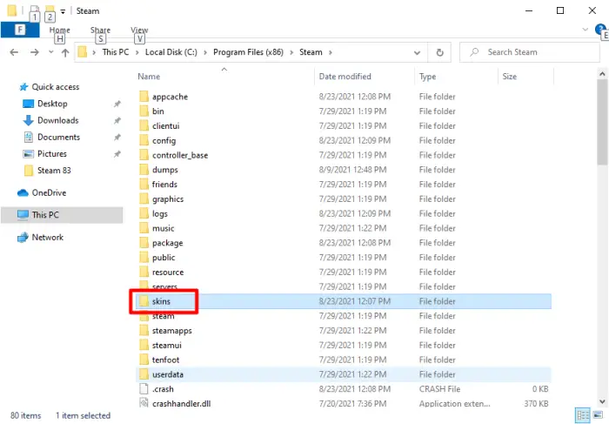This screenshot has height=424, width=609.
Task: Click the music folder icon
Action: point(144,228)
